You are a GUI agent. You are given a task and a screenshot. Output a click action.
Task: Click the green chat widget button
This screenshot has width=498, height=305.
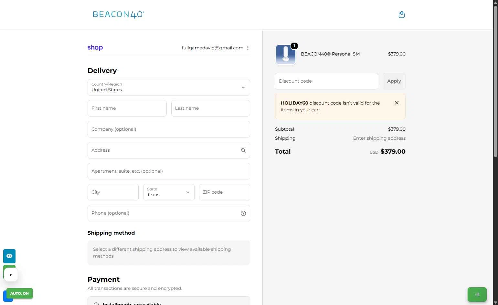click(x=477, y=294)
